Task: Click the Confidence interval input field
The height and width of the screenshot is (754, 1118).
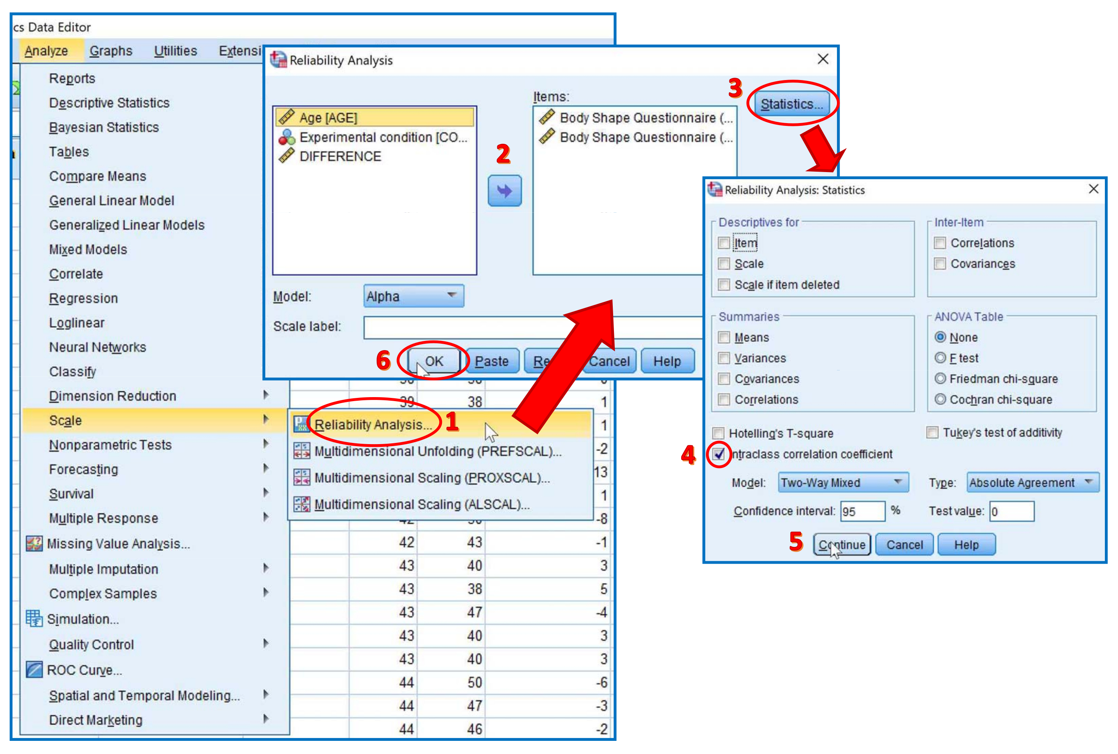Action: pyautogui.click(x=862, y=511)
